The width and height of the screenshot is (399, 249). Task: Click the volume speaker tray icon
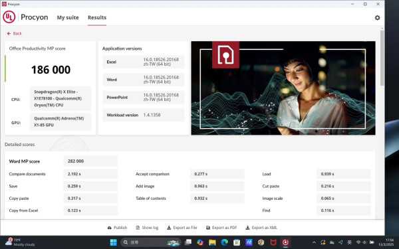(364, 242)
